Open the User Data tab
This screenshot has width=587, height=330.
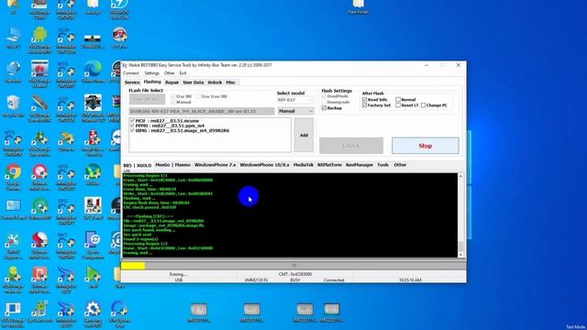click(x=194, y=82)
